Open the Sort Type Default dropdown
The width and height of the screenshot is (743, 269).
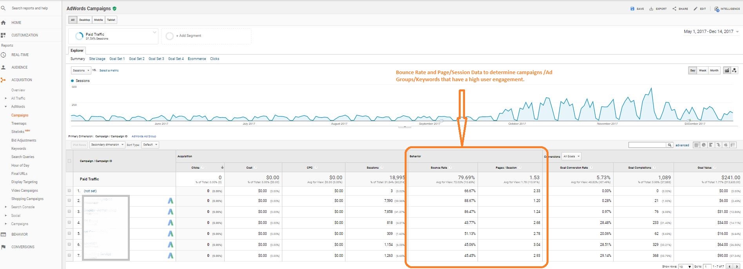[150, 145]
